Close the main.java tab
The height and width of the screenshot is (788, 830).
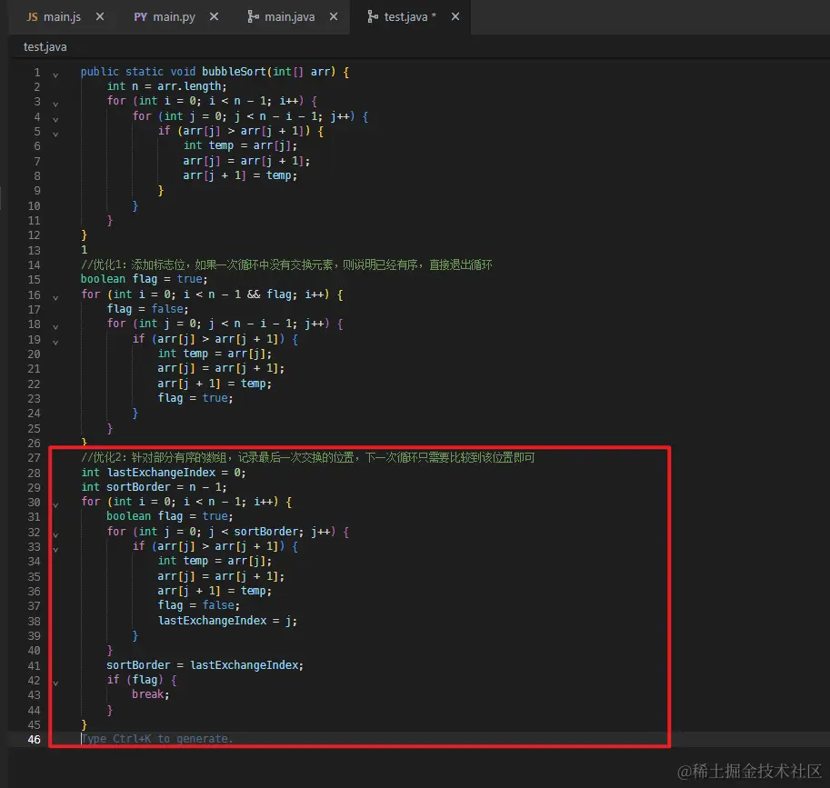click(334, 17)
